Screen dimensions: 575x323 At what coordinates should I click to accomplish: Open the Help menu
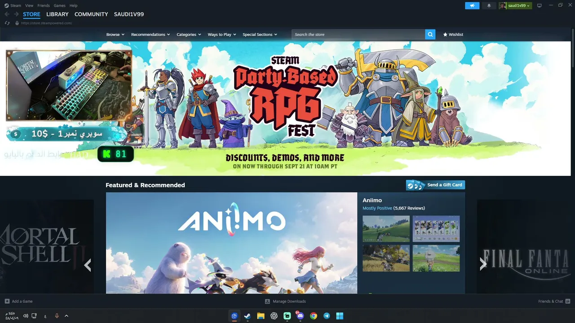pos(74,5)
